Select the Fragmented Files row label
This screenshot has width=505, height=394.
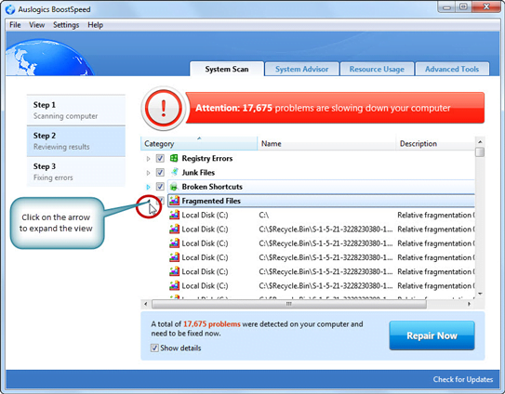(x=211, y=201)
